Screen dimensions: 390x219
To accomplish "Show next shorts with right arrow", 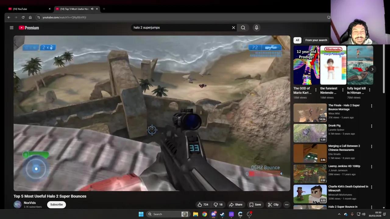I will pos(372,69).
